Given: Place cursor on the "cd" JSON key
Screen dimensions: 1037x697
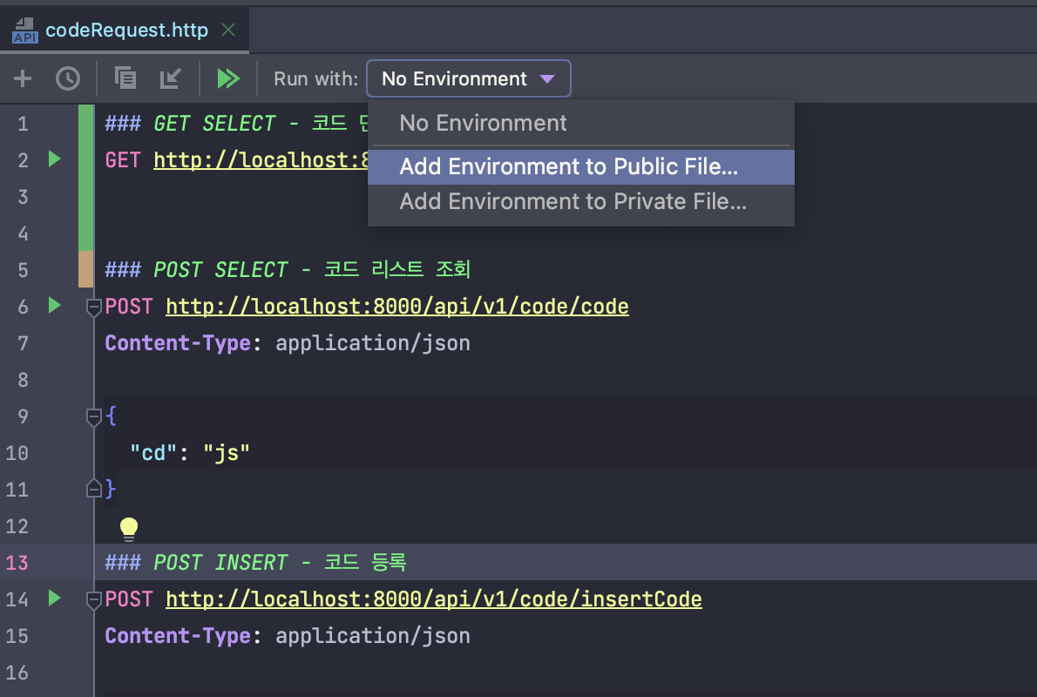Looking at the screenshot, I should (x=153, y=453).
